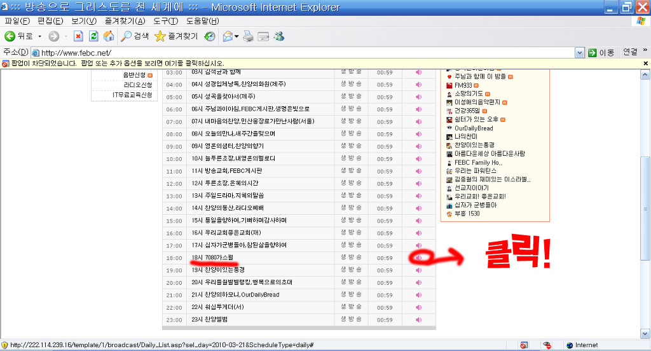This screenshot has height=351, width=651.
Task: Go to Home page icon
Action: click(109, 36)
